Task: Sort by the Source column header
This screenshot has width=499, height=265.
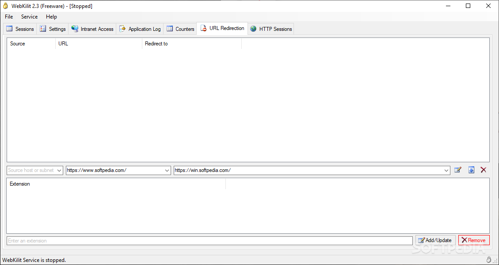Action: coord(31,44)
